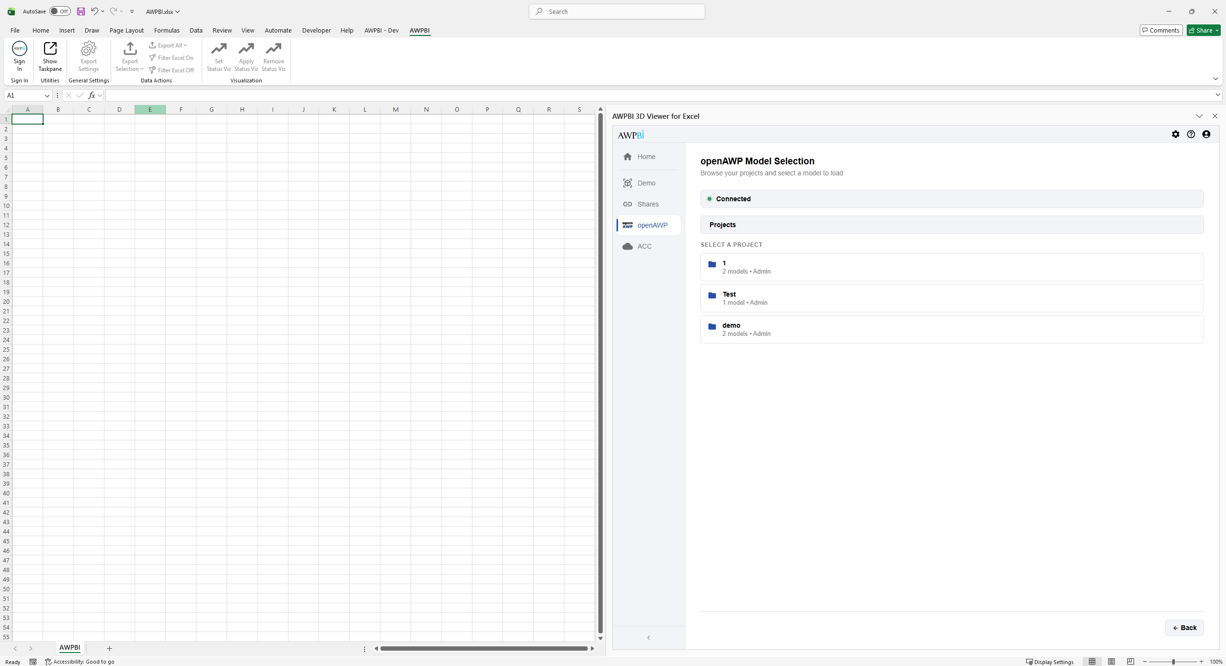Screen dimensions: 1226x666
Task: Open Display Settings in status bar
Action: 1050,662
